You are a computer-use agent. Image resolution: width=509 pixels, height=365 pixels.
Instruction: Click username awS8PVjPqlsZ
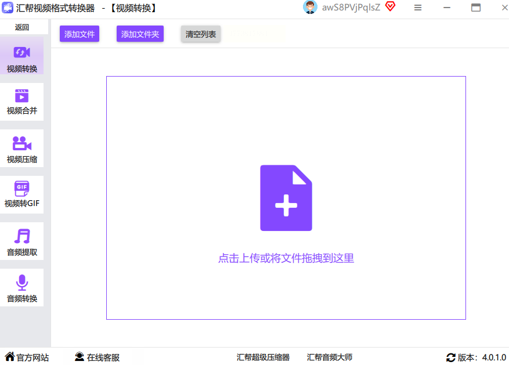point(351,8)
